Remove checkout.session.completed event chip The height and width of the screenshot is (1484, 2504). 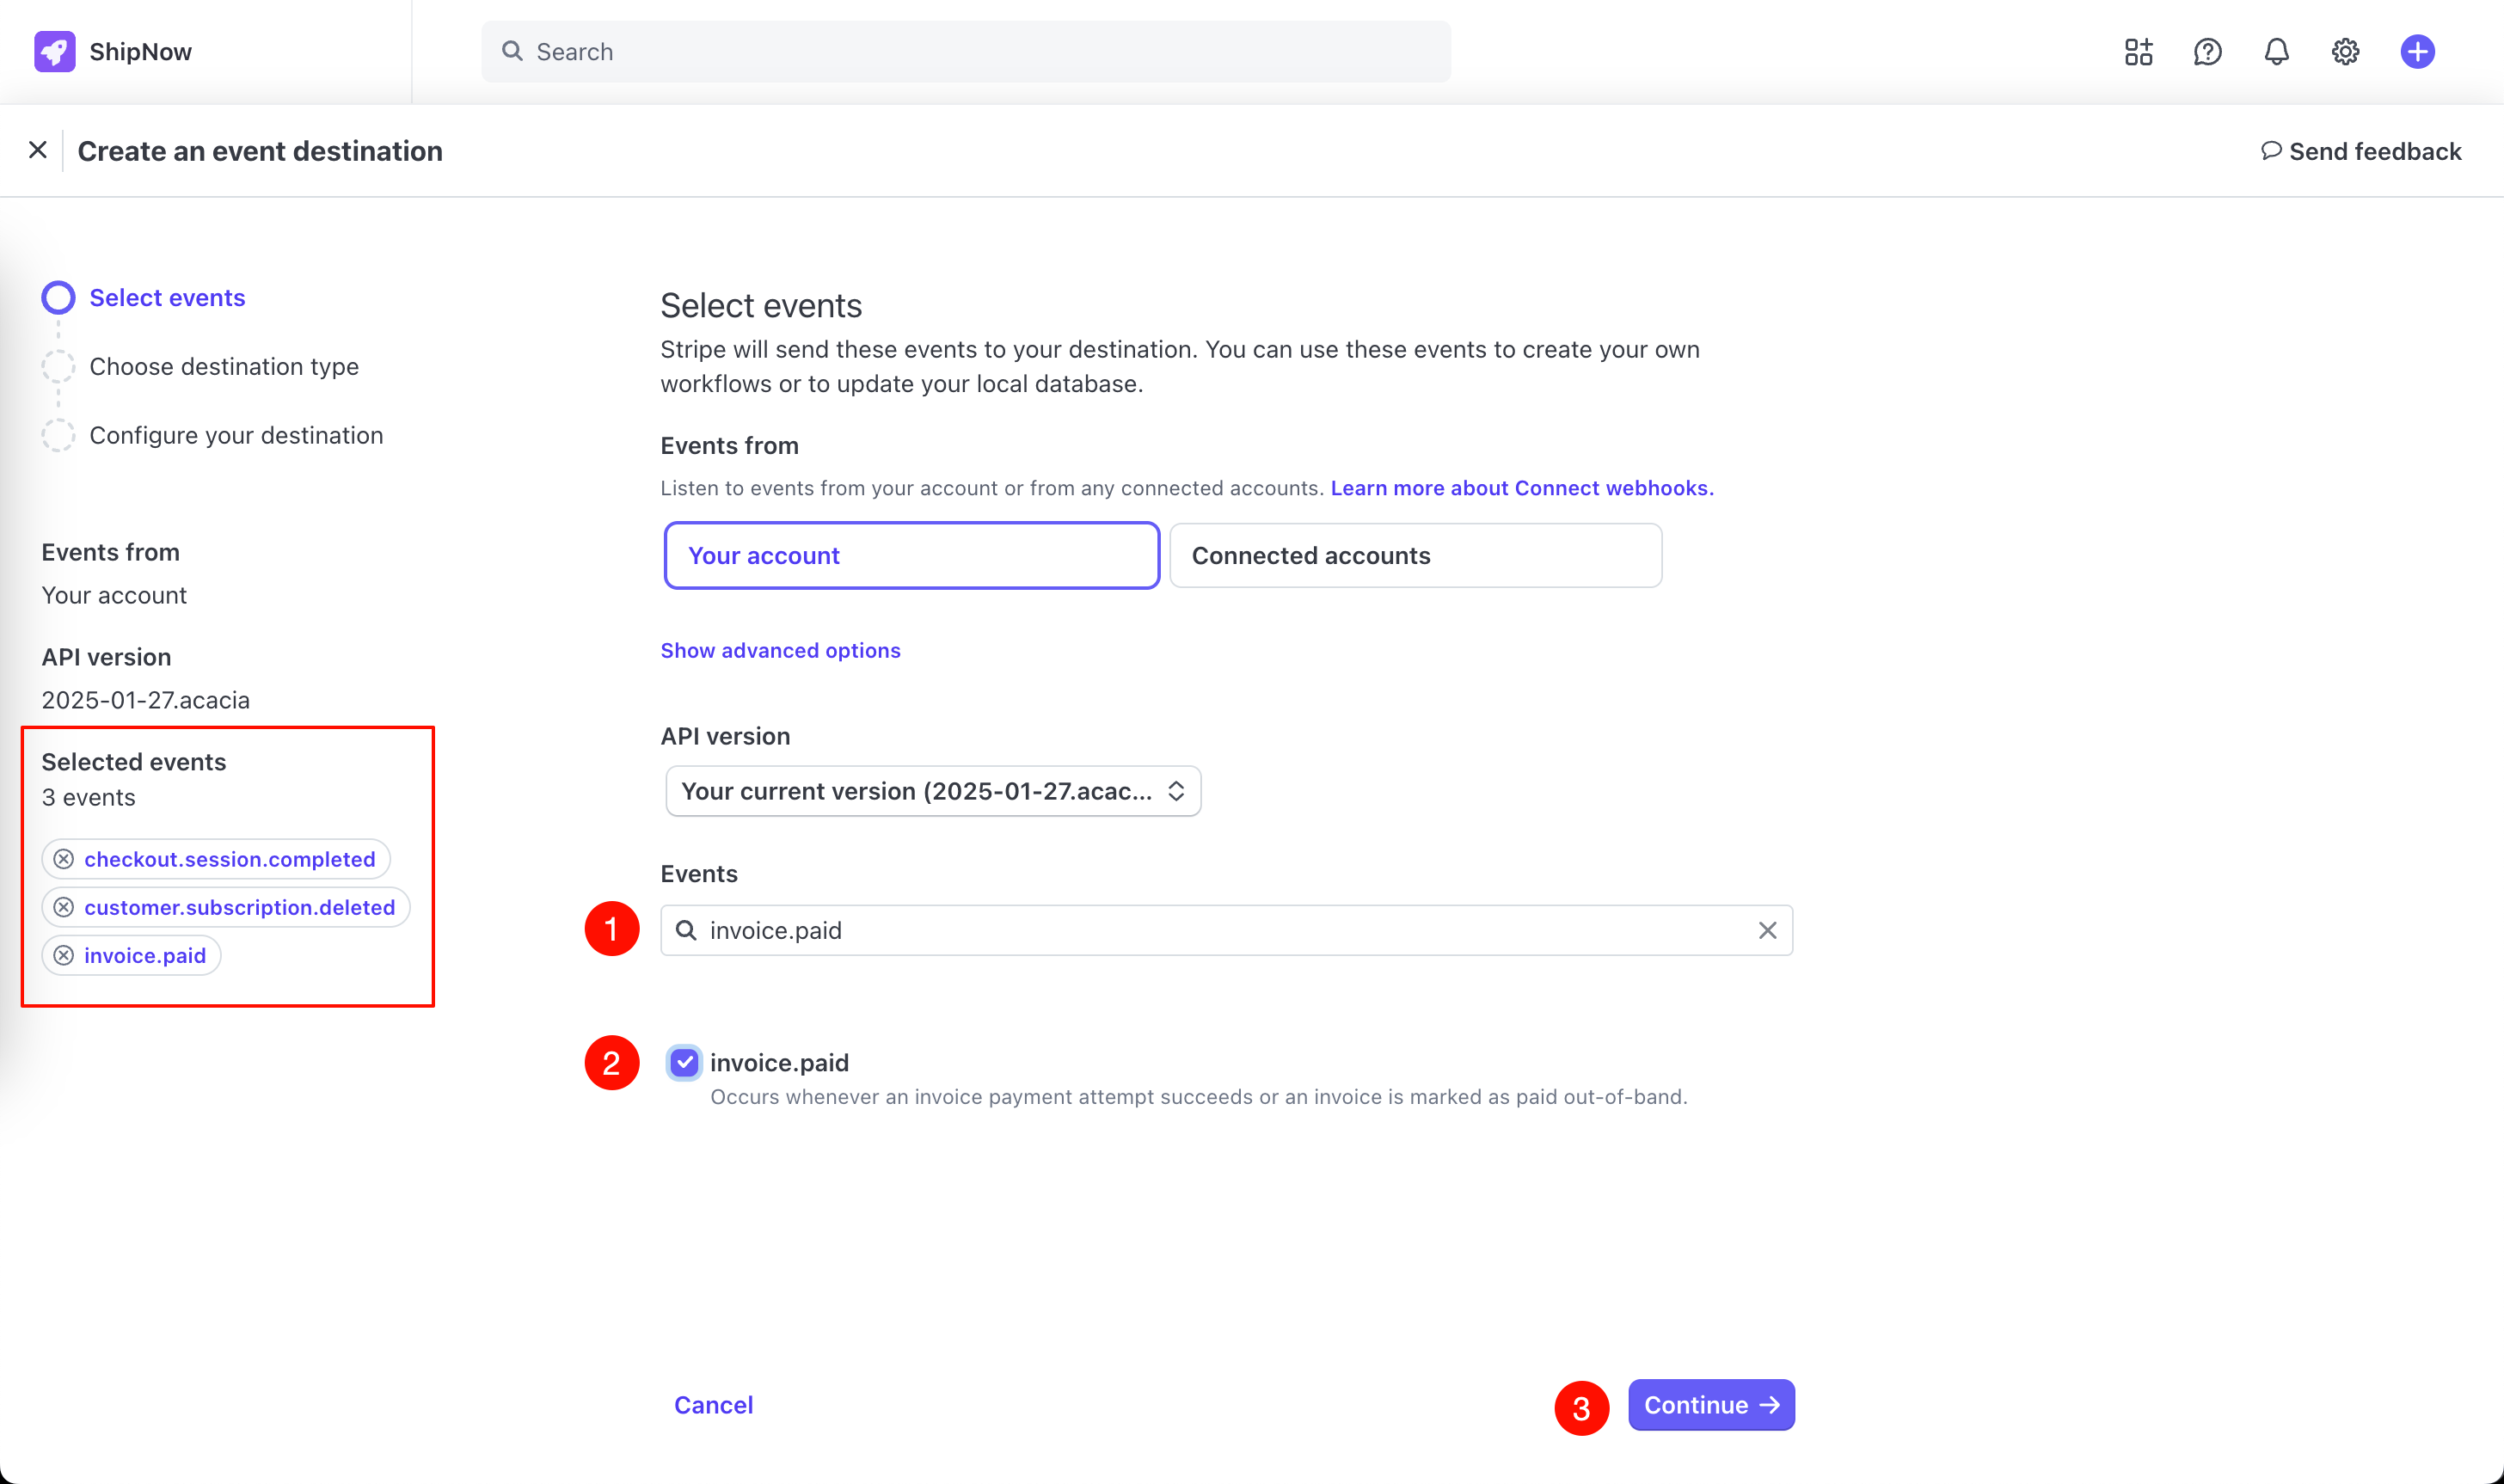pos(64,859)
